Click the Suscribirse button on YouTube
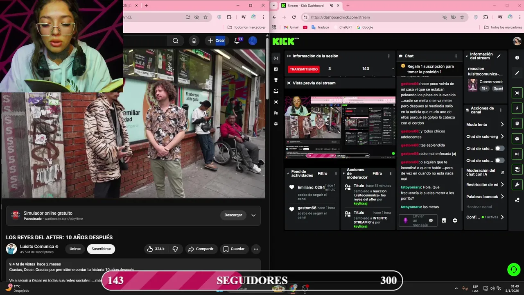The height and width of the screenshot is (295, 524). [101, 249]
